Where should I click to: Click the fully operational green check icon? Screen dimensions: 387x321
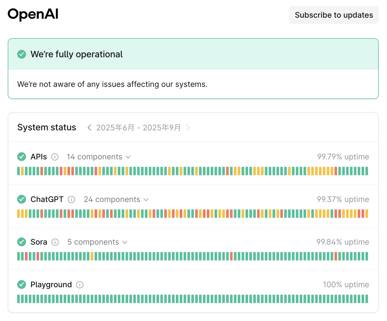point(22,54)
